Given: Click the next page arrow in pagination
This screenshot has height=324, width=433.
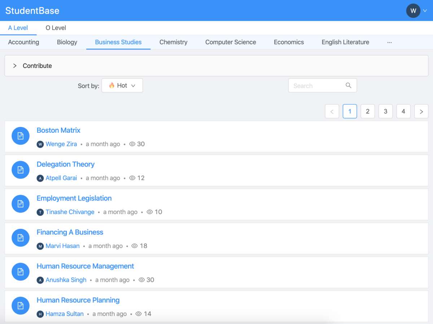Looking at the screenshot, I should (421, 111).
